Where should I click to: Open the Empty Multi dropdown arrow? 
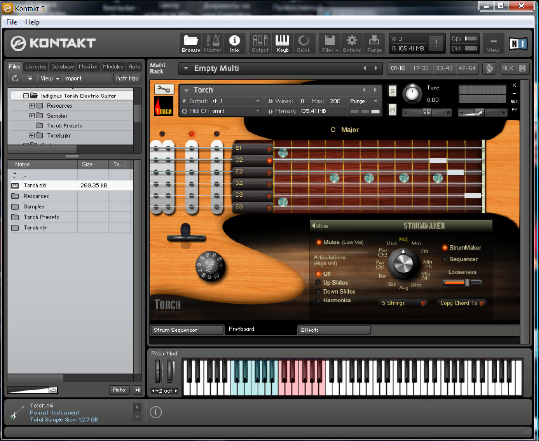185,68
